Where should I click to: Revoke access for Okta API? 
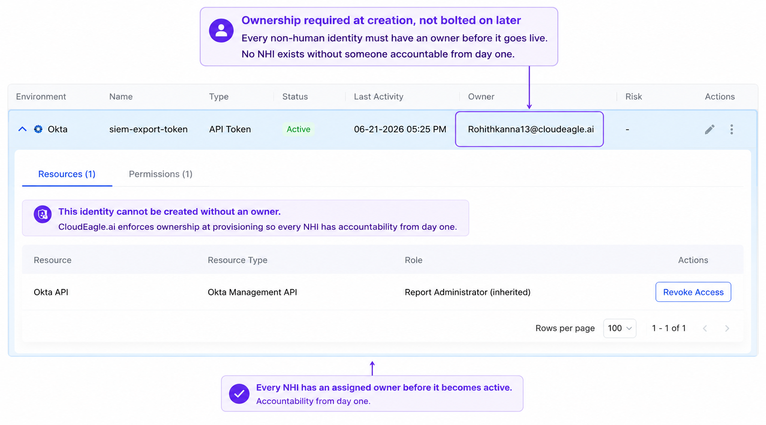tap(693, 292)
